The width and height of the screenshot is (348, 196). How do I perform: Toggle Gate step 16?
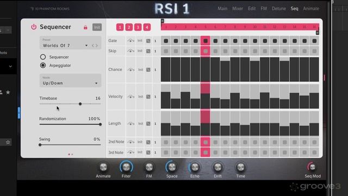point(314,41)
